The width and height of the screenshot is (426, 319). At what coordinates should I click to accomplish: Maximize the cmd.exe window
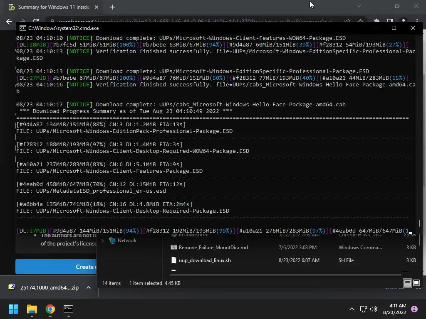pos(394,28)
